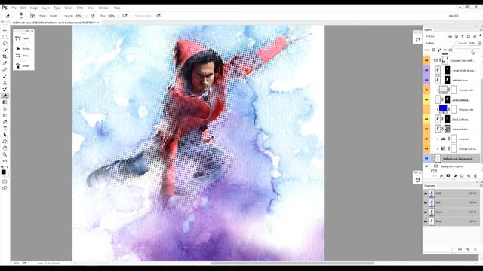Select the History Brush tool

coord(5,89)
